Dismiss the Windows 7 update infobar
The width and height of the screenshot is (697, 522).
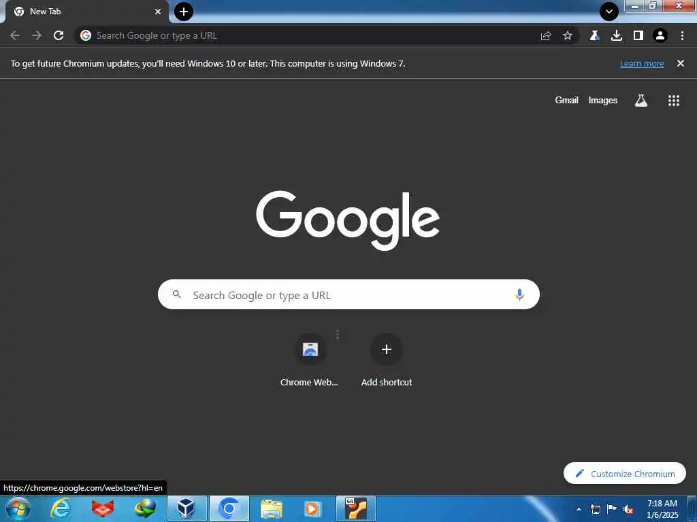click(681, 63)
